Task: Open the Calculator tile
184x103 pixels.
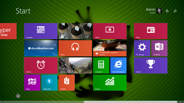Action: tap(101, 66)
